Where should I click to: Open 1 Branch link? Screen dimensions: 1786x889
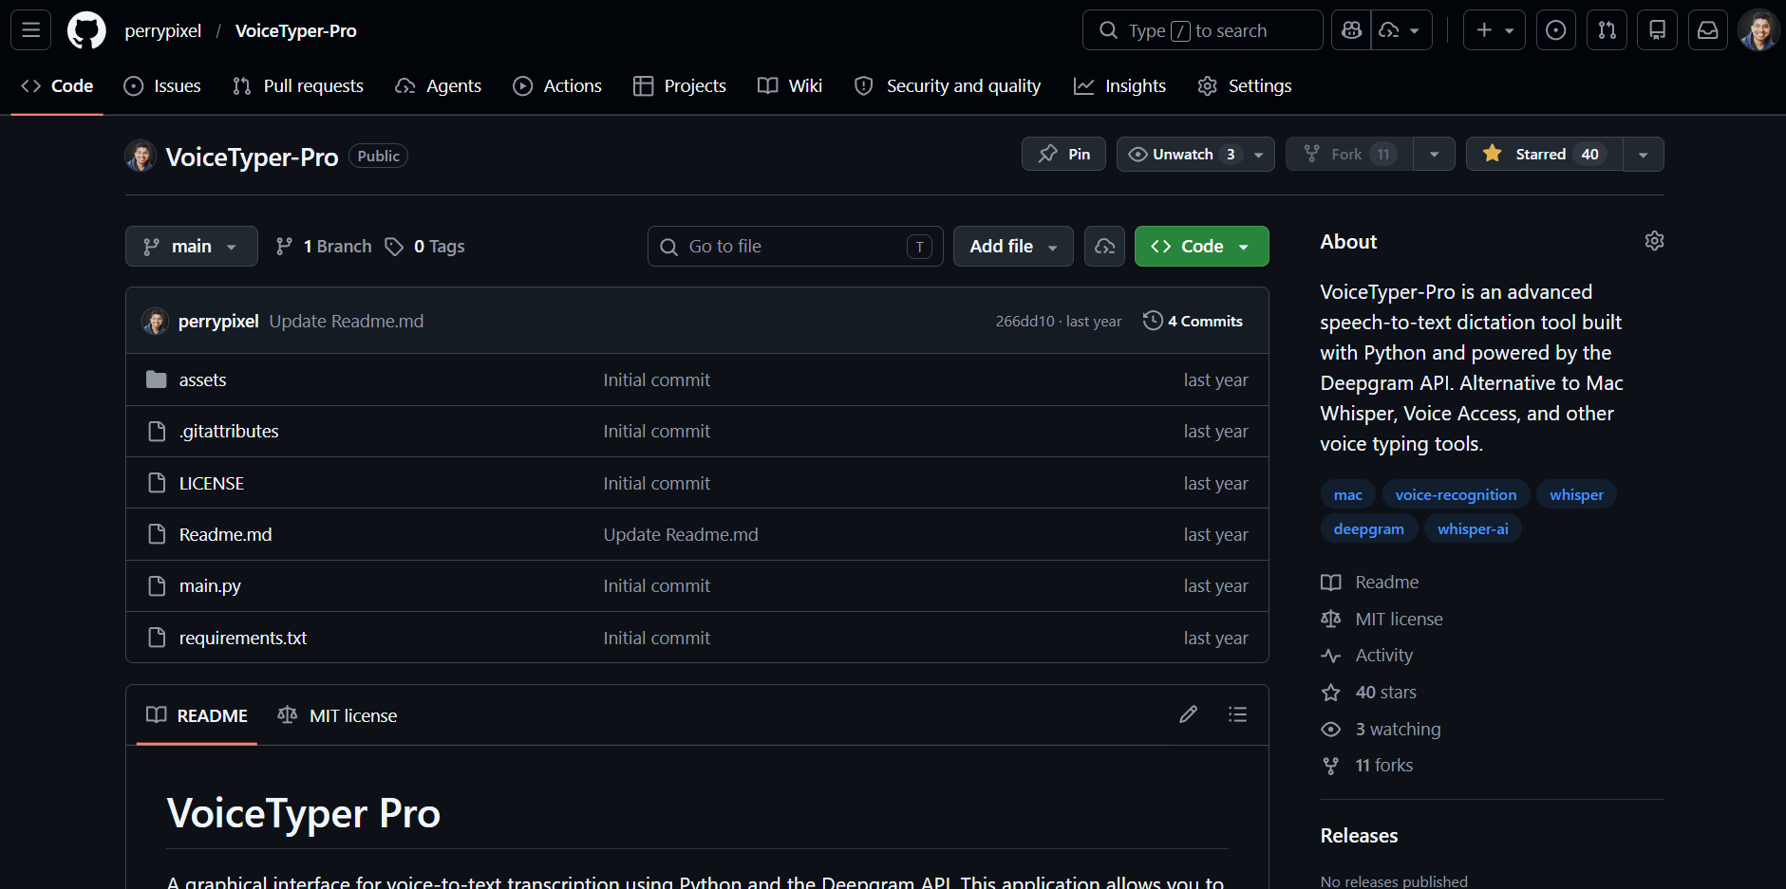(x=324, y=247)
